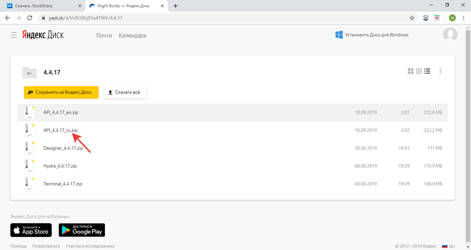This screenshot has width=471, height=250.
Task: Click the back arrow folder icon
Action: pos(29,73)
